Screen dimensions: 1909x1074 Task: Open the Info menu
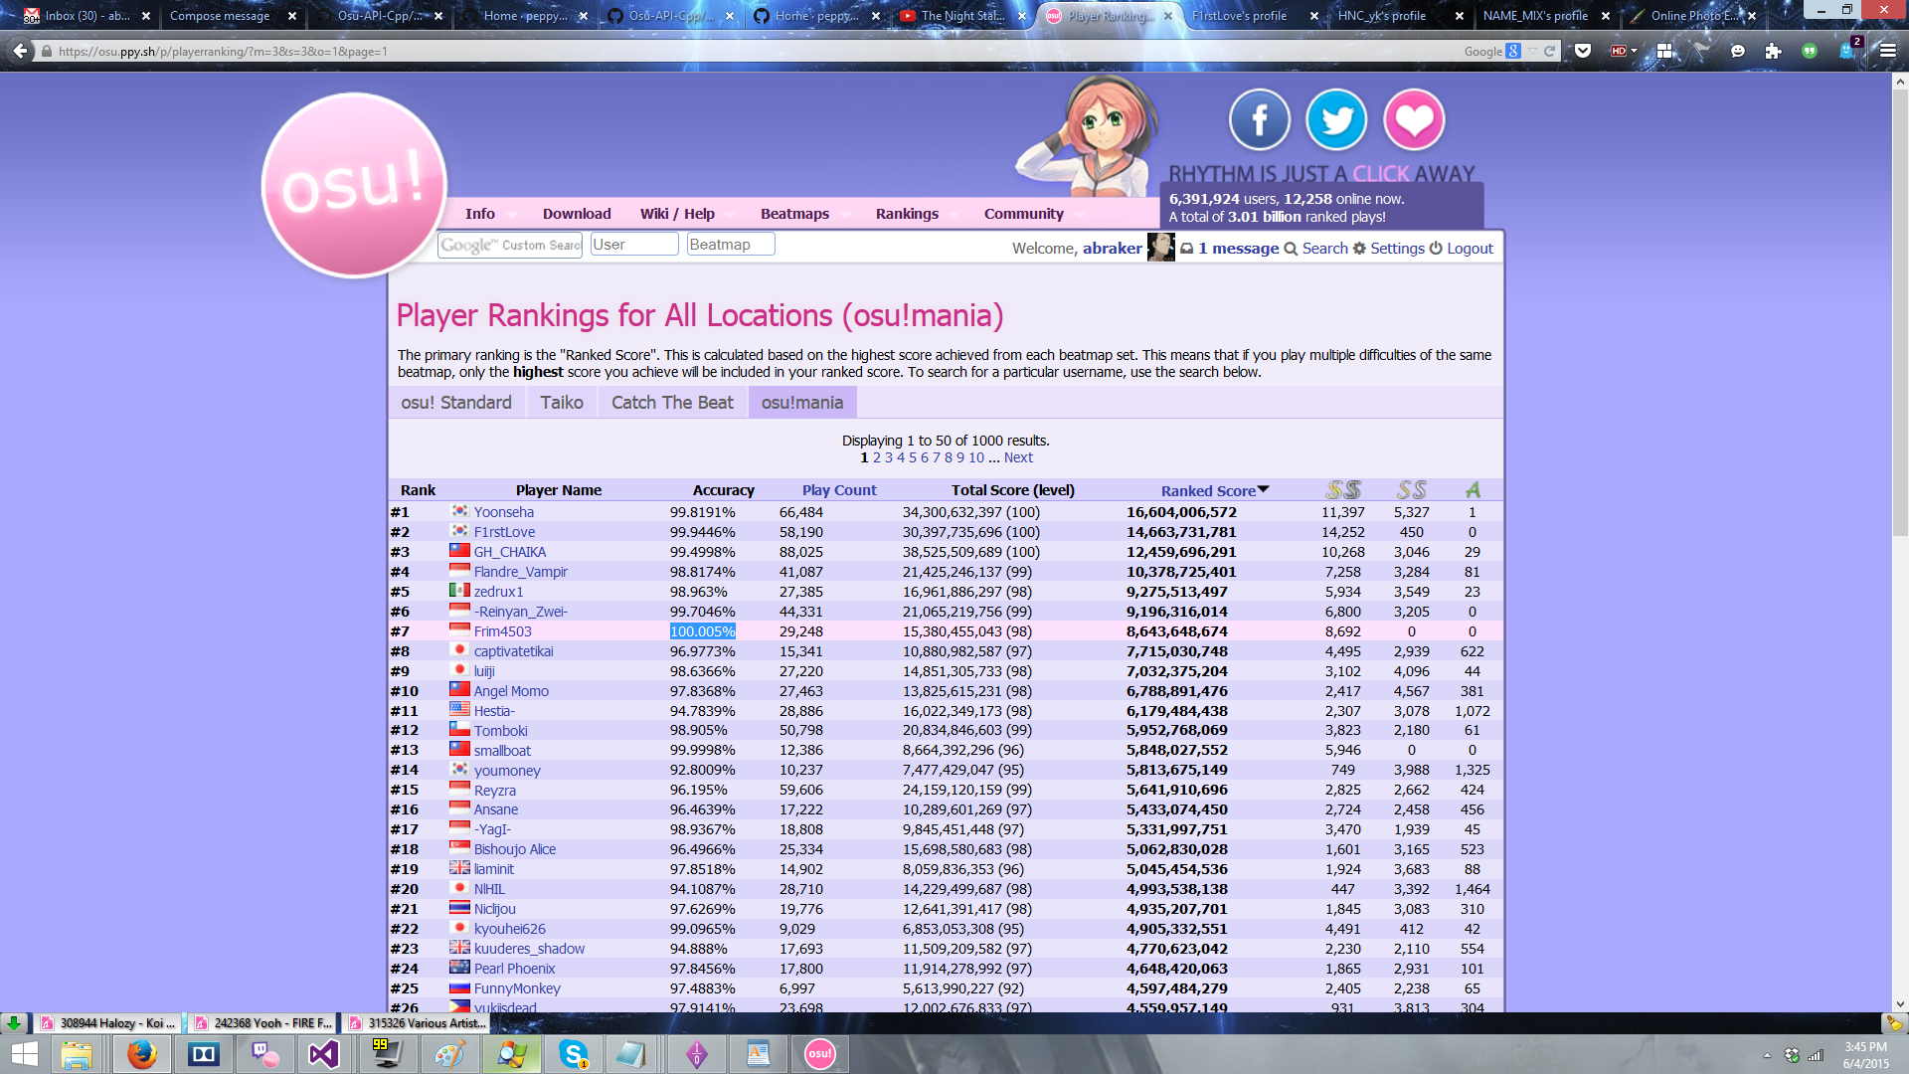click(x=479, y=214)
